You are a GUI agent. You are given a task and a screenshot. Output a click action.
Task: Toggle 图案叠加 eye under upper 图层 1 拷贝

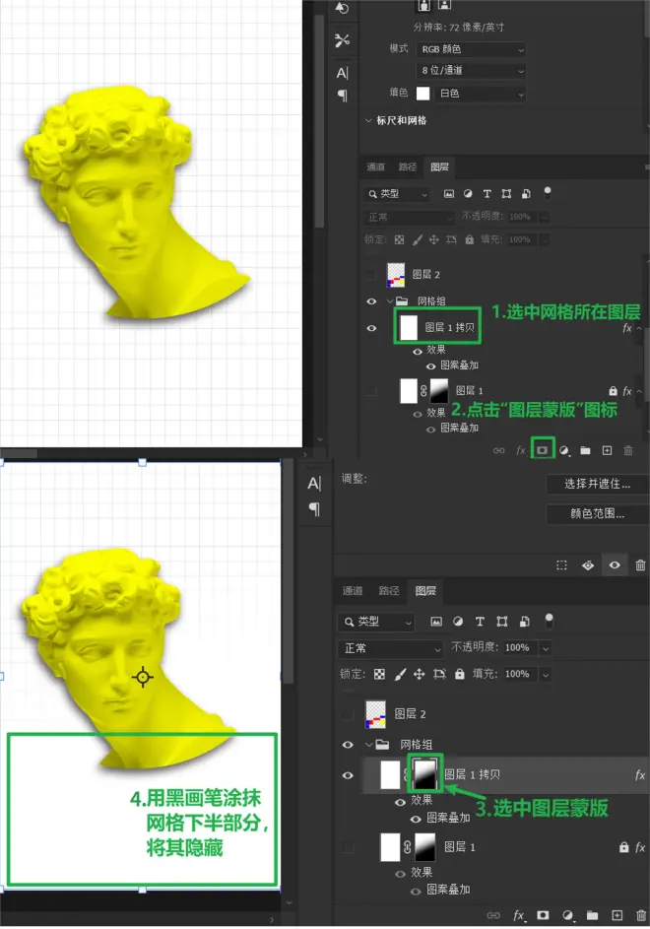pos(430,365)
